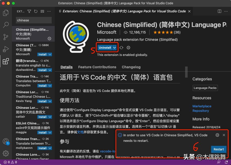The height and width of the screenshot is (165, 231).
Task: Split the editor to the right
Action: 219,11
